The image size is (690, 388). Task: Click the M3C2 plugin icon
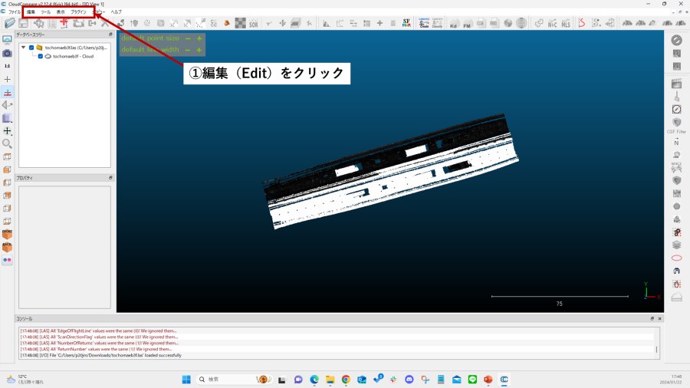[x=676, y=166]
